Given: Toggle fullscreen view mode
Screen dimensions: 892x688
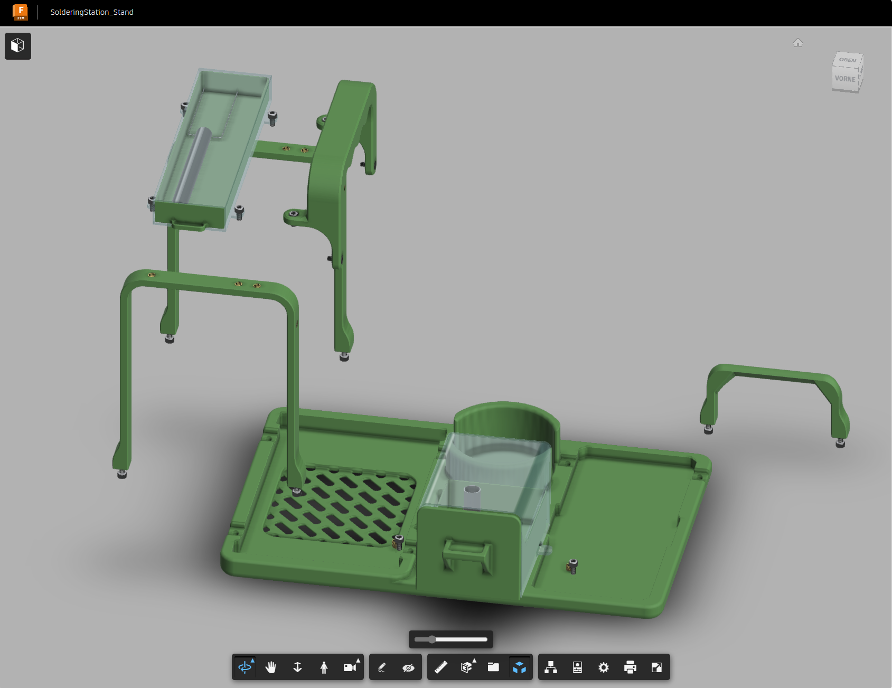Looking at the screenshot, I should point(658,667).
